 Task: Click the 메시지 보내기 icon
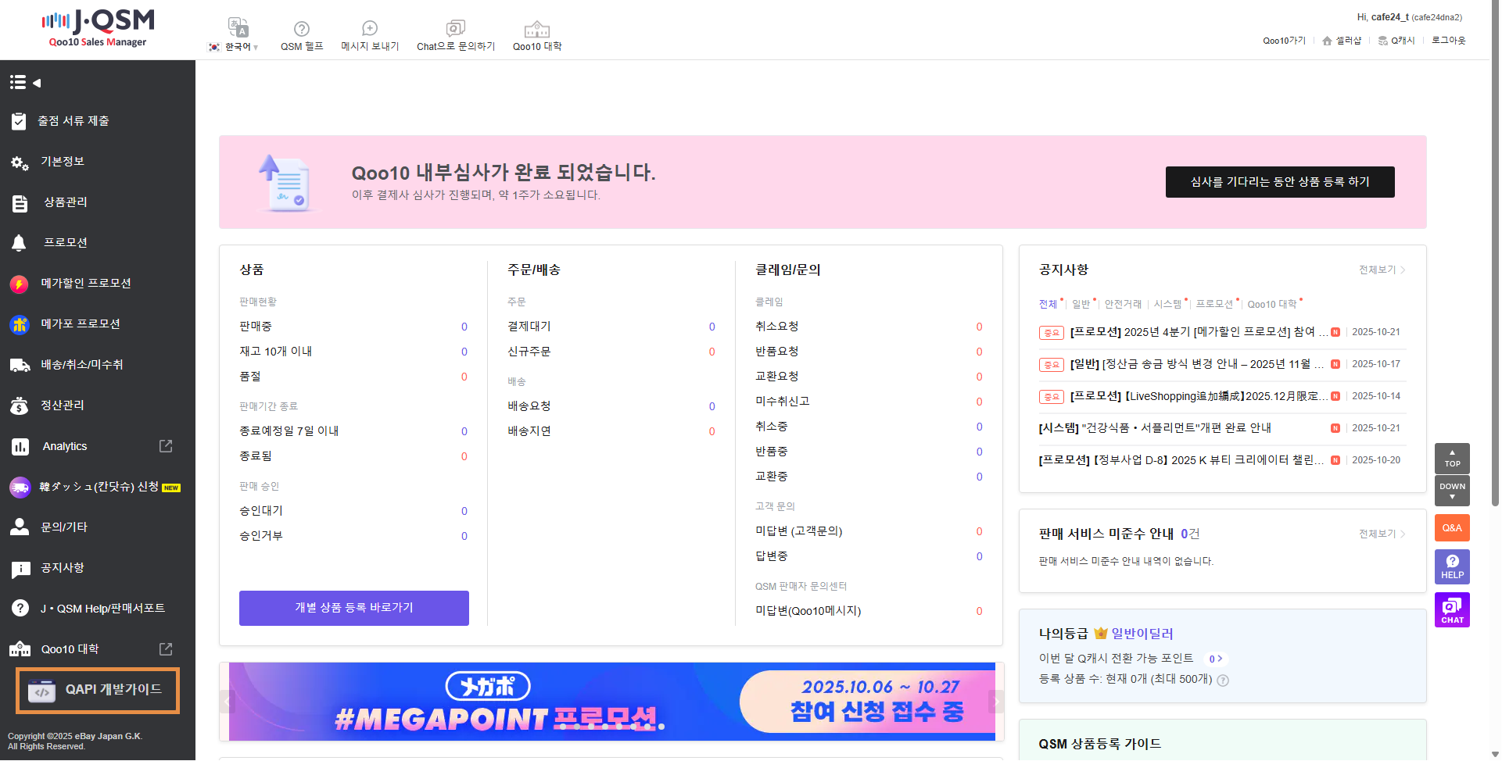(x=370, y=29)
